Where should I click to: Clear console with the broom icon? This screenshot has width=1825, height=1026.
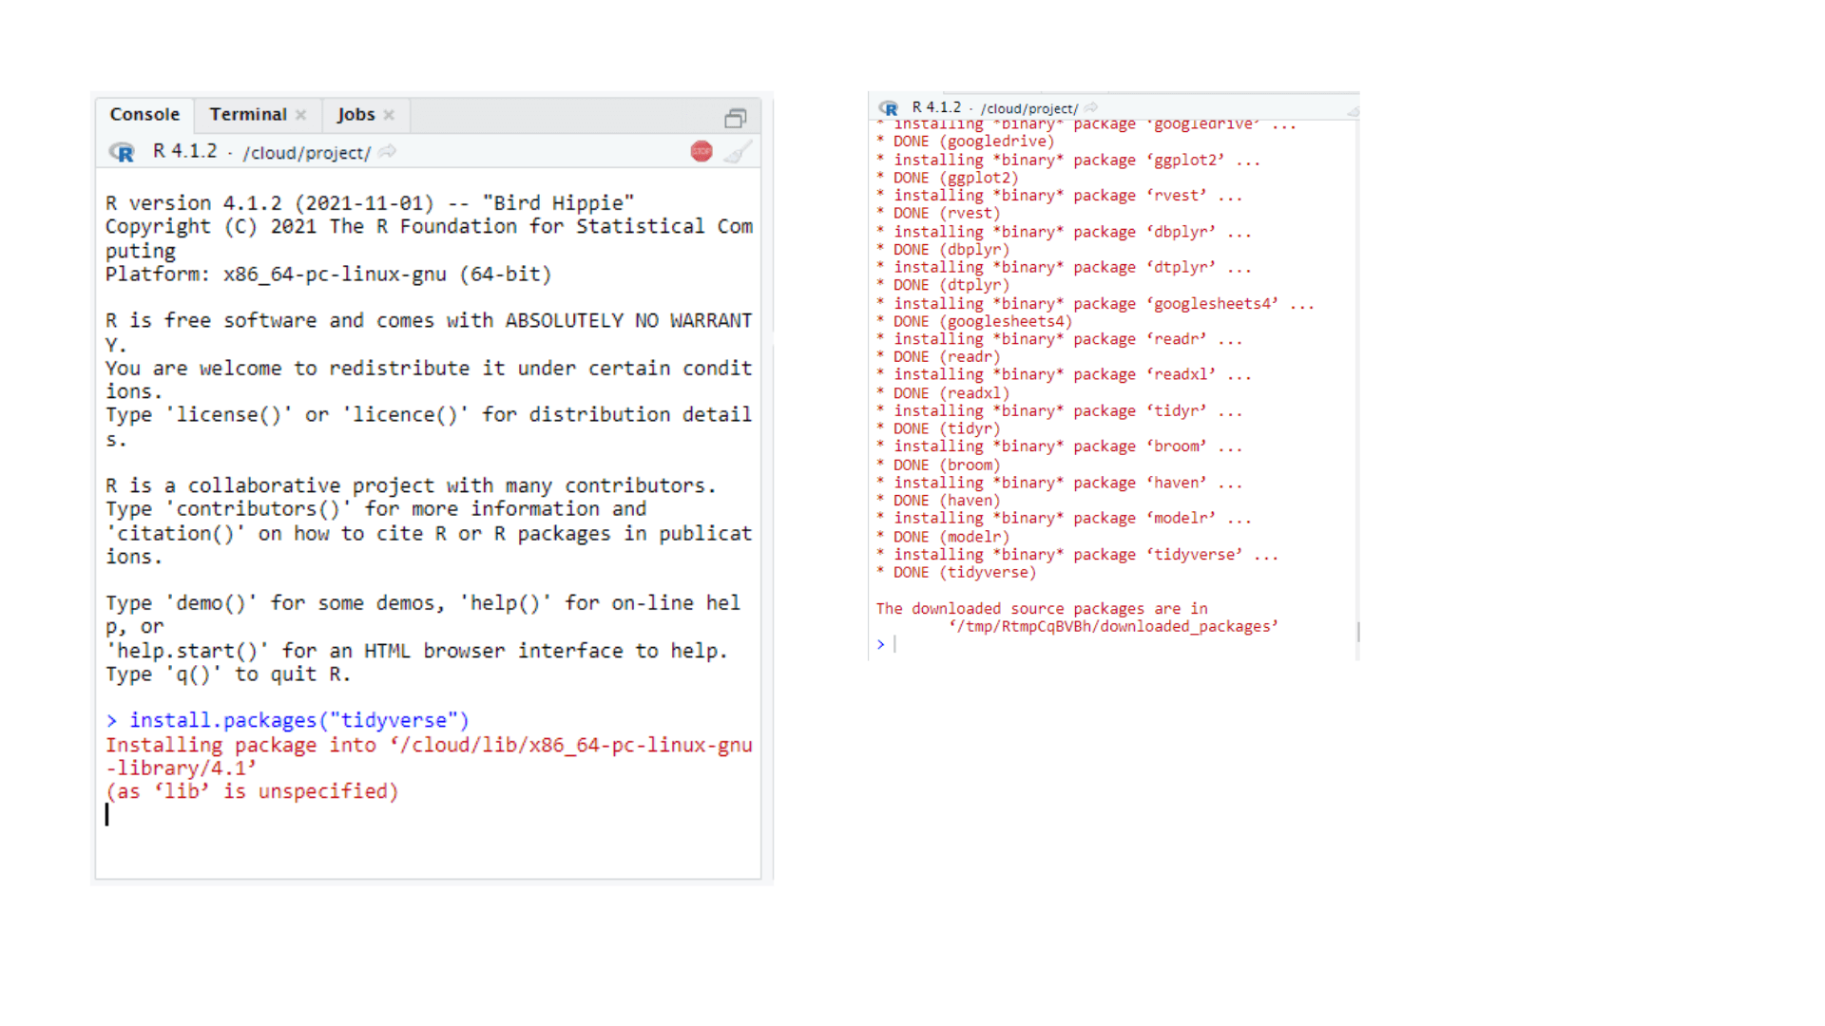[738, 152]
